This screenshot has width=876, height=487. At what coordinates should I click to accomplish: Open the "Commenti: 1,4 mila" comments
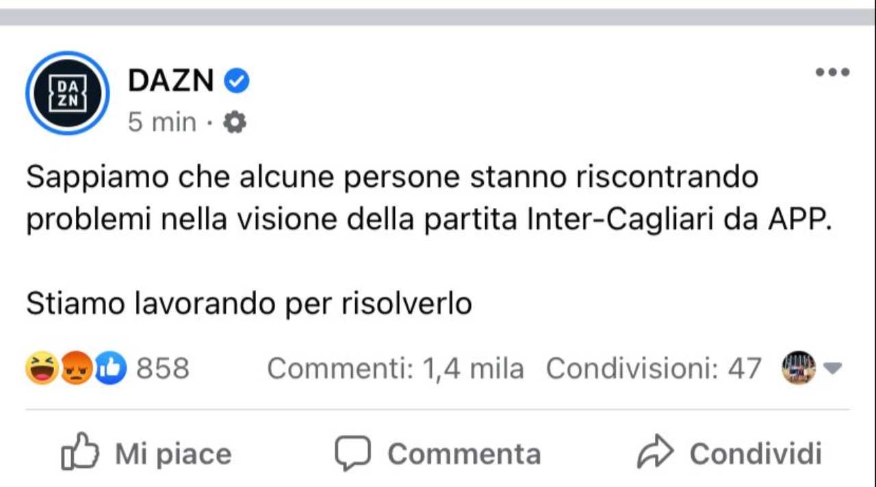coord(395,369)
